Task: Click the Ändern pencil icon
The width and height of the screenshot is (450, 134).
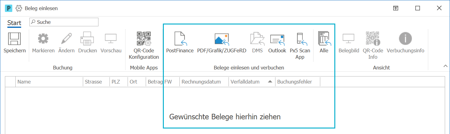Action: pyautogui.click(x=66, y=39)
